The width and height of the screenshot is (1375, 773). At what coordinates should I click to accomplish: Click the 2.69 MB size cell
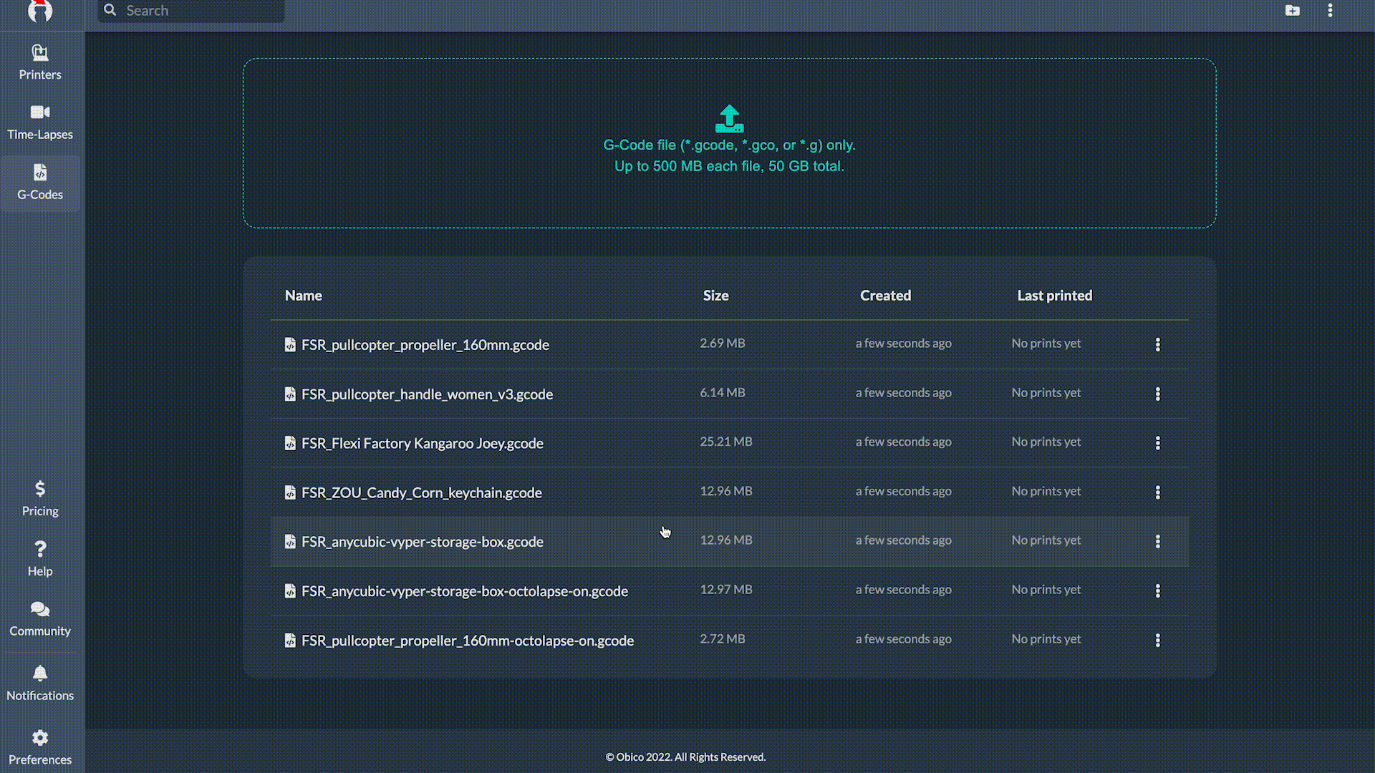(x=723, y=343)
